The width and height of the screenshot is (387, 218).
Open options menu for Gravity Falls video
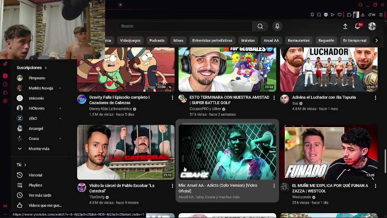(x=172, y=97)
